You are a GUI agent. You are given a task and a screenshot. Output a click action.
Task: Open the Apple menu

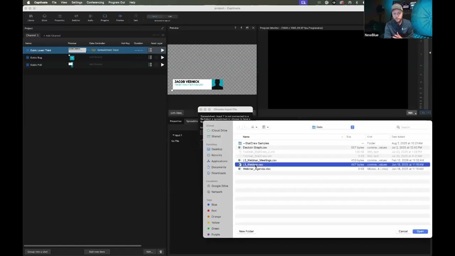[x=28, y=2]
